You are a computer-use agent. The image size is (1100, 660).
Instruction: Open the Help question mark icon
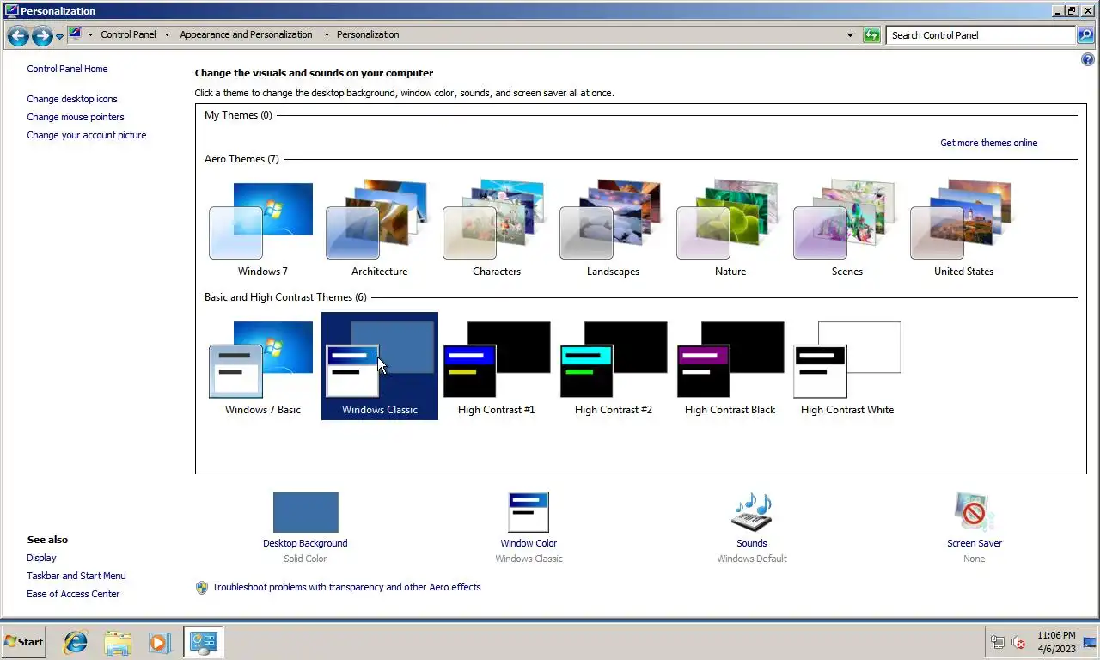1087,59
